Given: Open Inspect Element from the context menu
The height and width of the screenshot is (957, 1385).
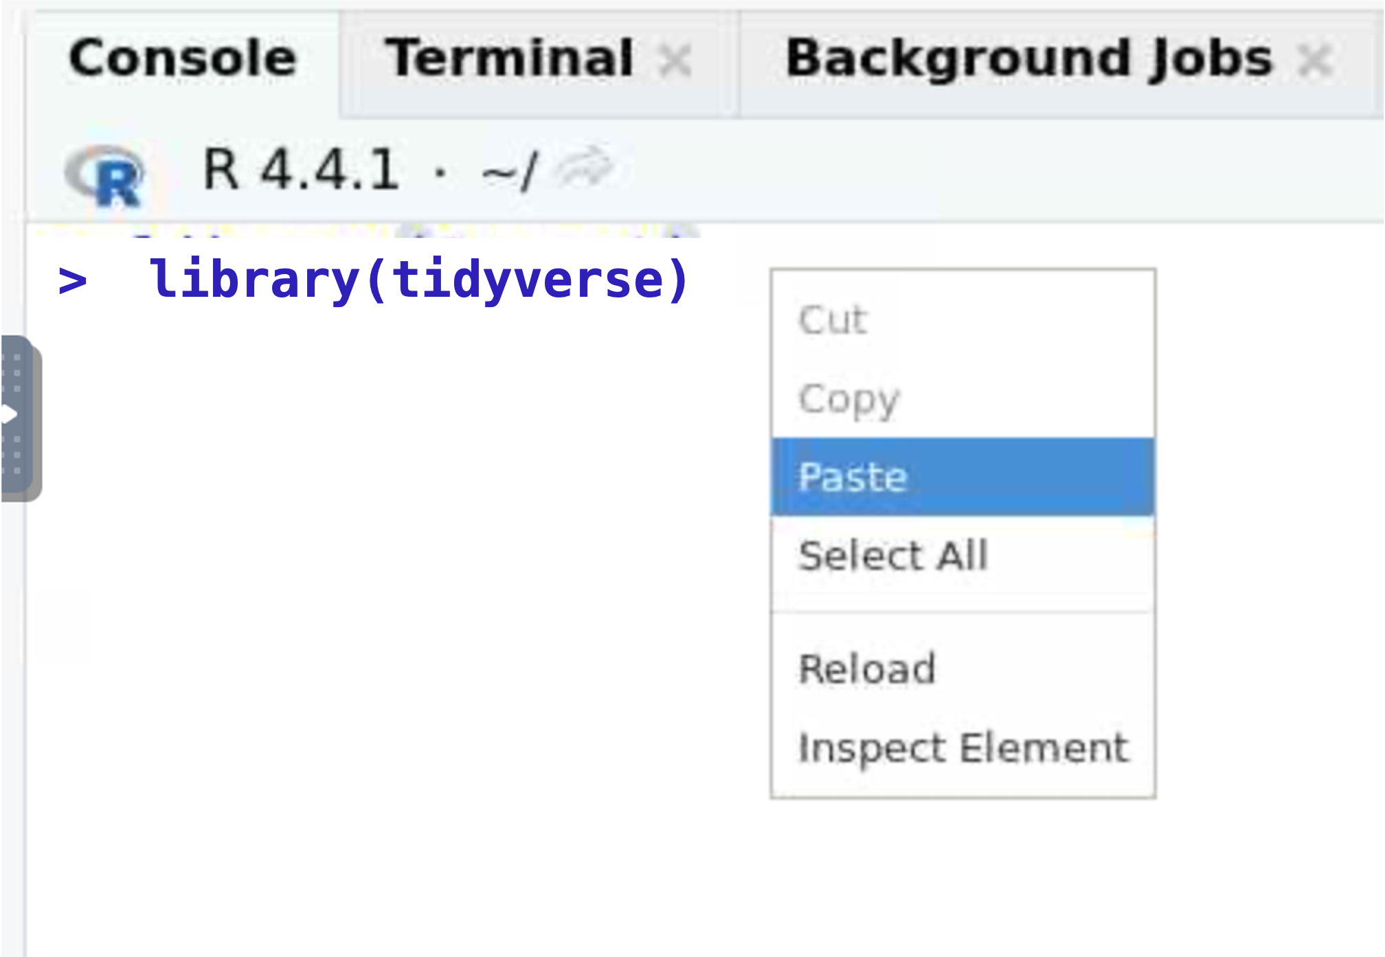Looking at the screenshot, I should (962, 747).
